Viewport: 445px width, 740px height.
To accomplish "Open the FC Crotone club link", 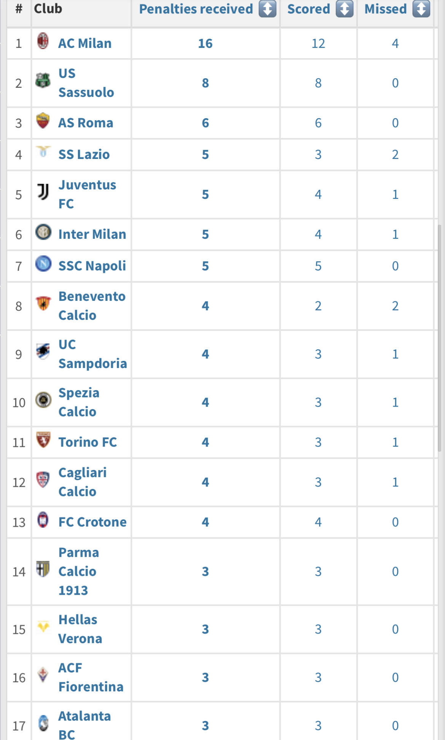I will (x=92, y=522).
